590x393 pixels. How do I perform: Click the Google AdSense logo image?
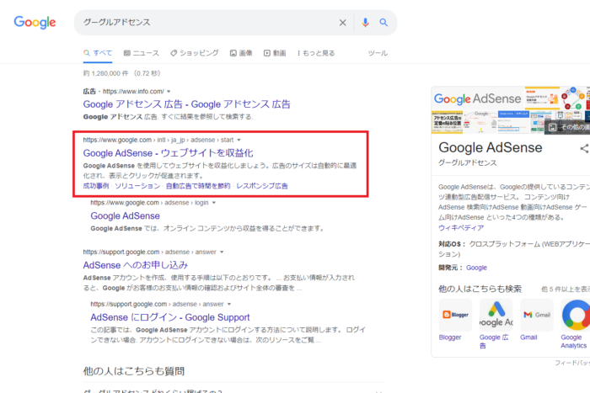pyautogui.click(x=478, y=98)
